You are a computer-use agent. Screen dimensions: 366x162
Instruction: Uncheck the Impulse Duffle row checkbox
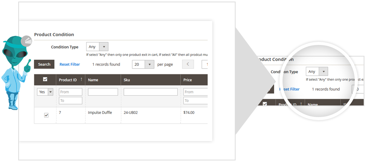click(x=46, y=115)
